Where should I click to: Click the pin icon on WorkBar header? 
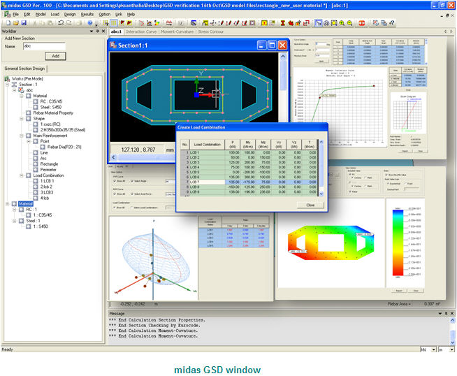98,31
